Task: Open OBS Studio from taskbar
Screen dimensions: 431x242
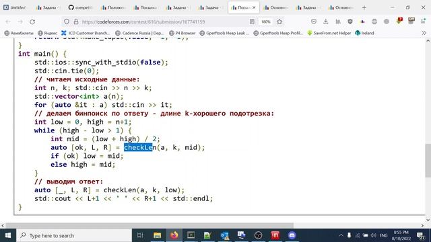Action: click(x=258, y=235)
